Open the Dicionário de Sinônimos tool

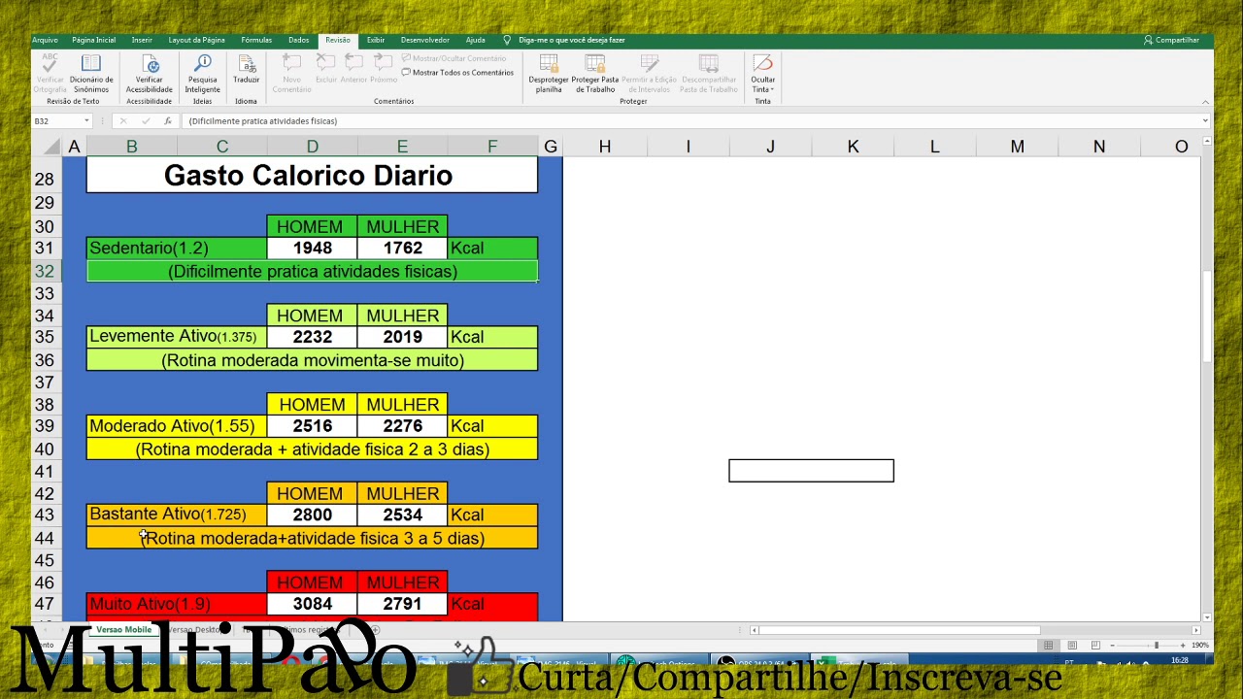coord(91,74)
